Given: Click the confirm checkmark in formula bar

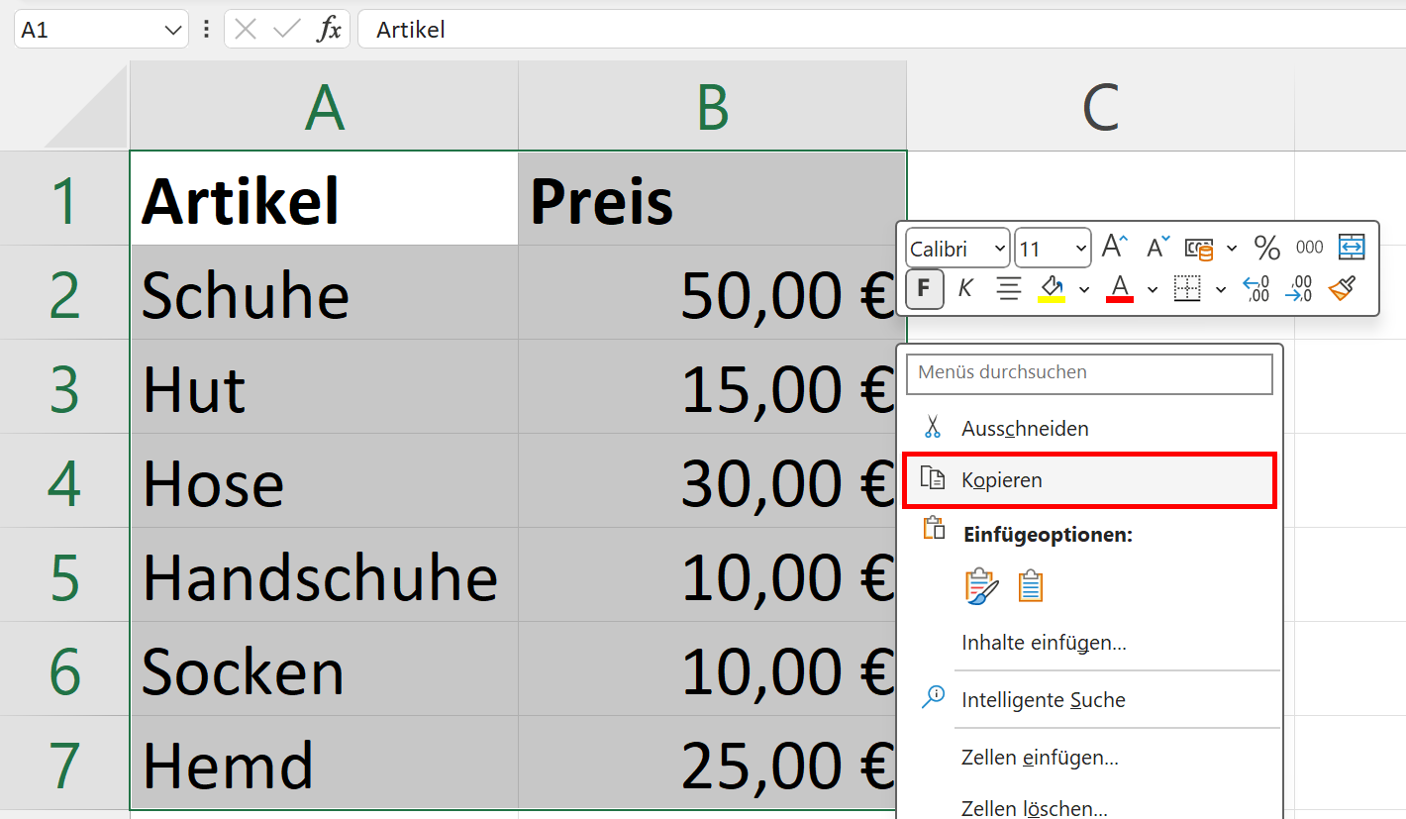Looking at the screenshot, I should tap(287, 30).
